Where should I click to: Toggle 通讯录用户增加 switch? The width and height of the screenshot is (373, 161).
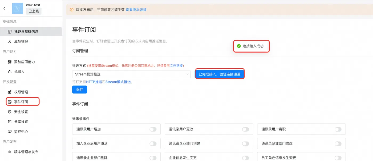point(153,129)
